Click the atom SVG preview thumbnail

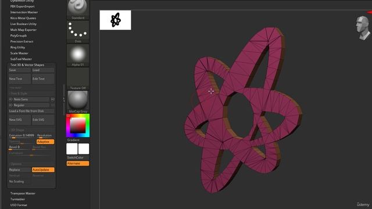(115, 20)
